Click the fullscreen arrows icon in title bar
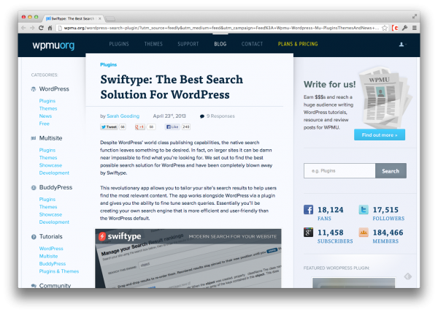 point(415,17)
